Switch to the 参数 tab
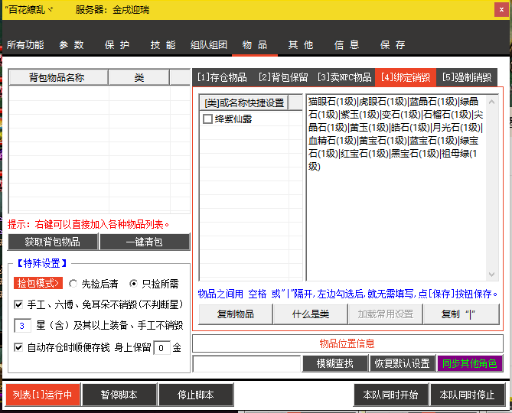The image size is (512, 413). (71, 44)
